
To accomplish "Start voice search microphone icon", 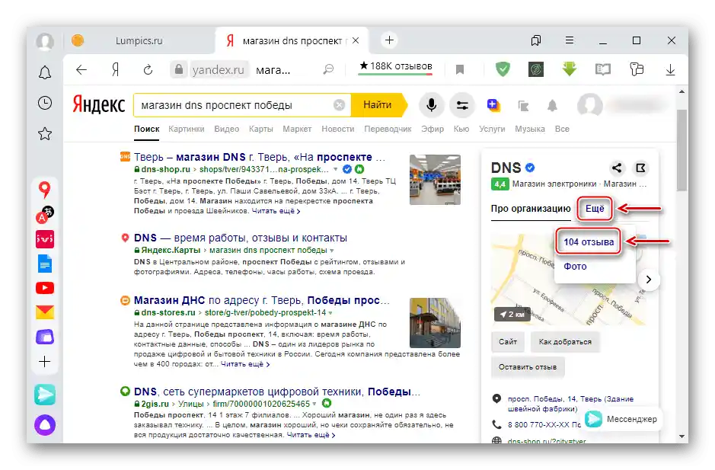I will (x=431, y=105).
